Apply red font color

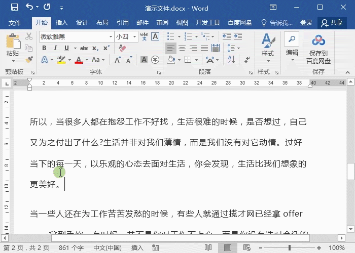click(x=79, y=60)
